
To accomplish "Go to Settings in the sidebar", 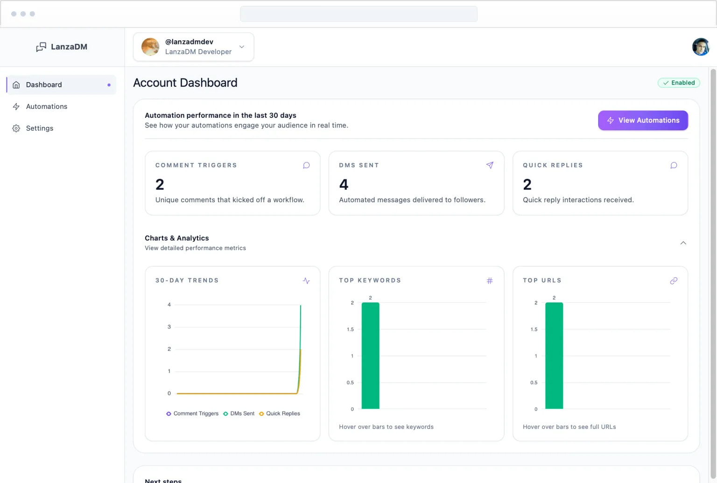I will coord(40,128).
